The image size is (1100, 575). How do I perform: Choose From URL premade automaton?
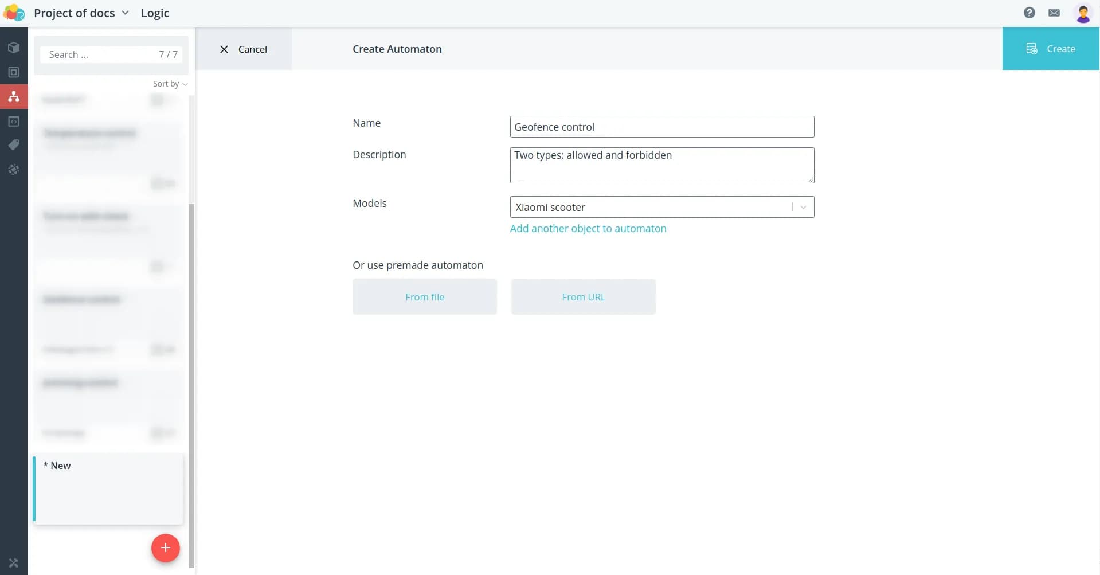pyautogui.click(x=583, y=297)
